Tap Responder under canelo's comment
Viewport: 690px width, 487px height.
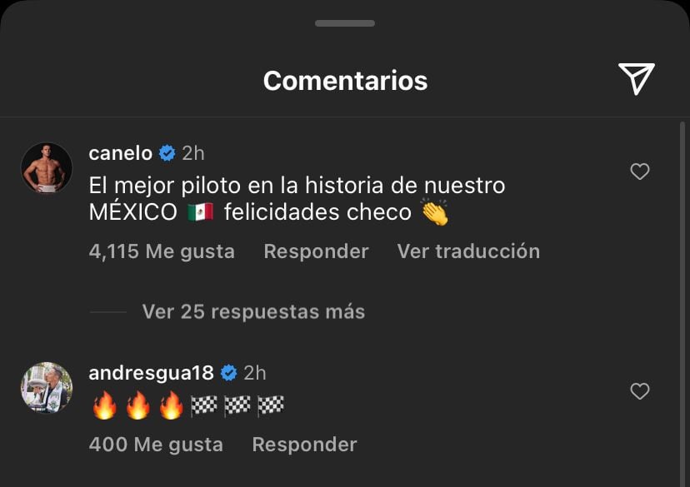point(316,251)
